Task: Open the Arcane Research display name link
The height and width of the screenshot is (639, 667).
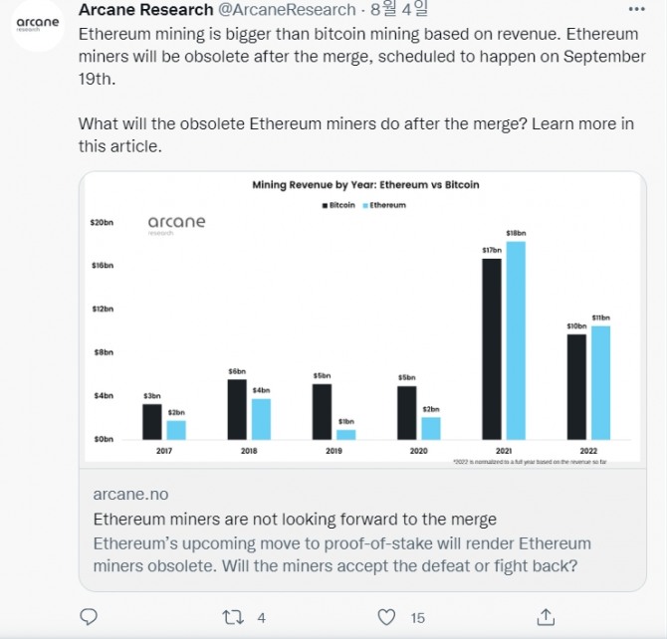Action: click(146, 9)
